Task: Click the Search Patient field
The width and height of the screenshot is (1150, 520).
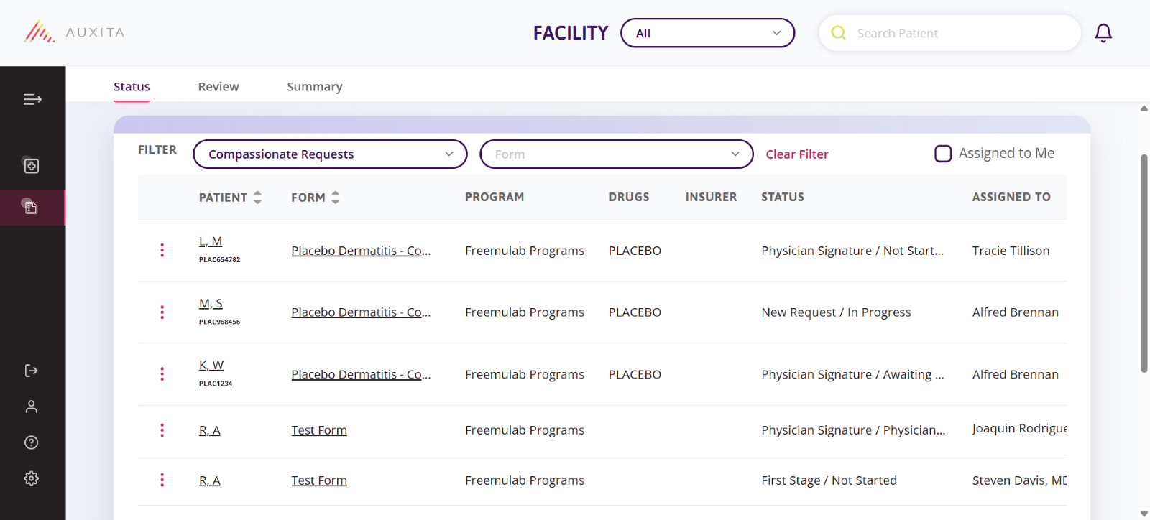Action: (x=950, y=33)
